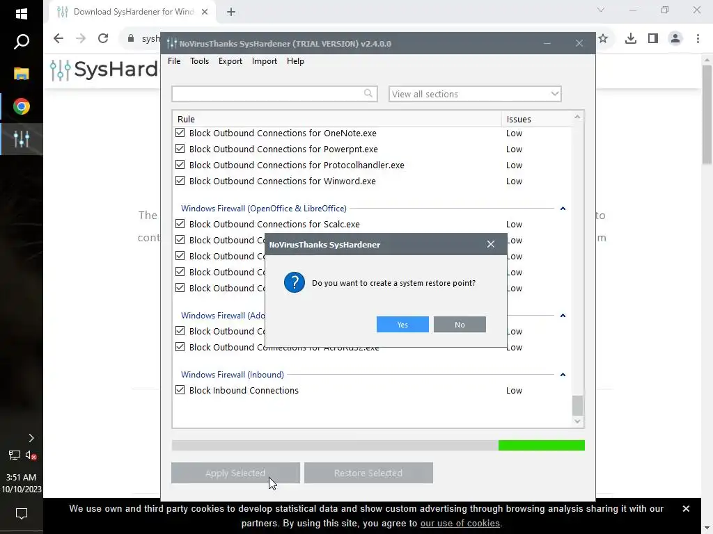Viewport: 713px width, 534px height.
Task: Click No in the restore point dialog
Action: tap(460, 324)
